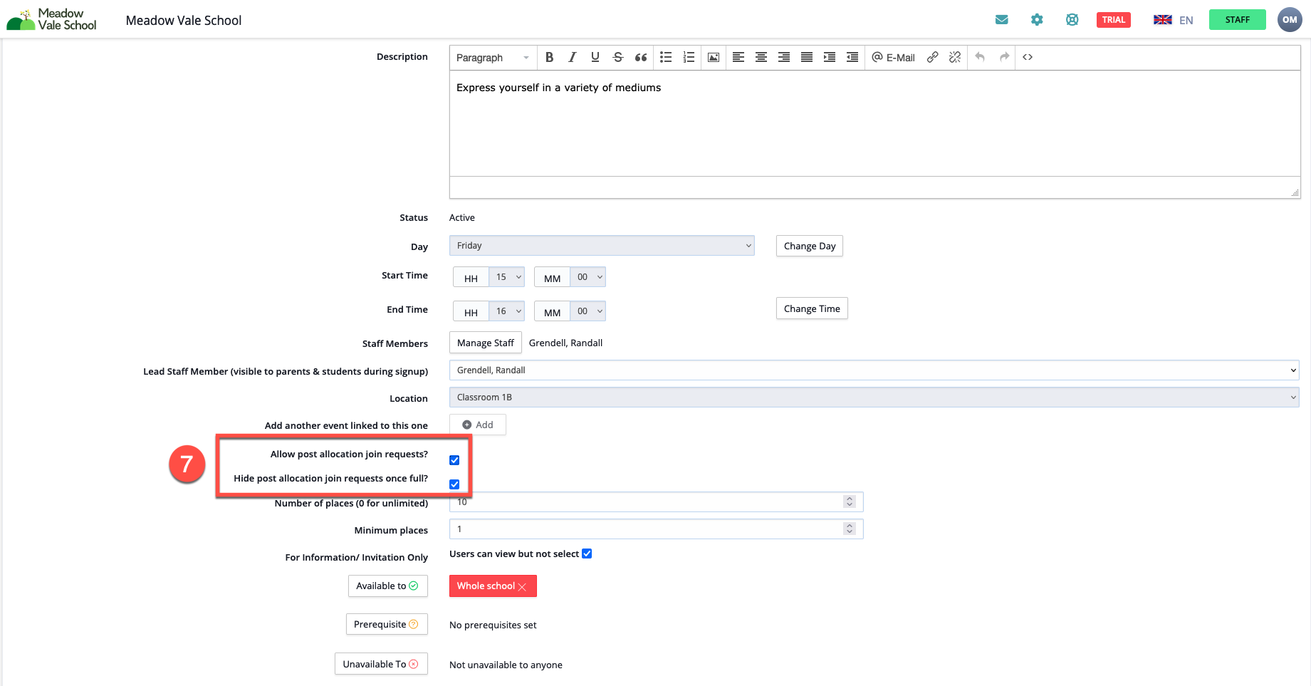
Task: Insert an image via toolbar icon
Action: click(x=713, y=58)
